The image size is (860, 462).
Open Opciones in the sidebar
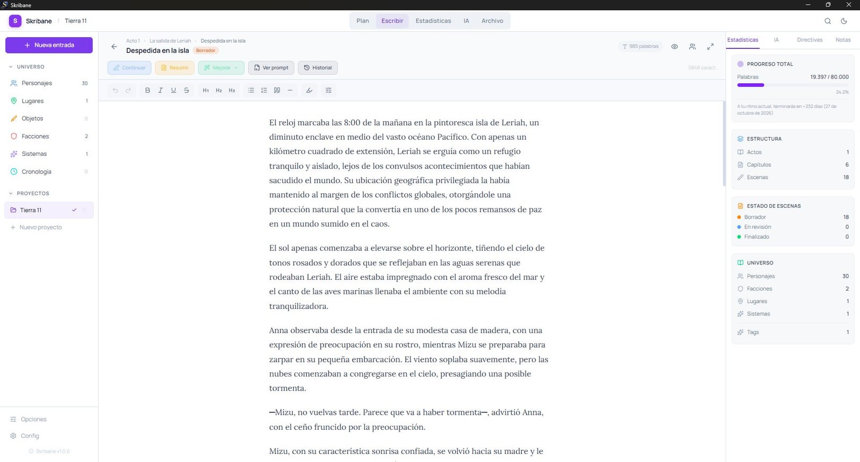pyautogui.click(x=28, y=419)
